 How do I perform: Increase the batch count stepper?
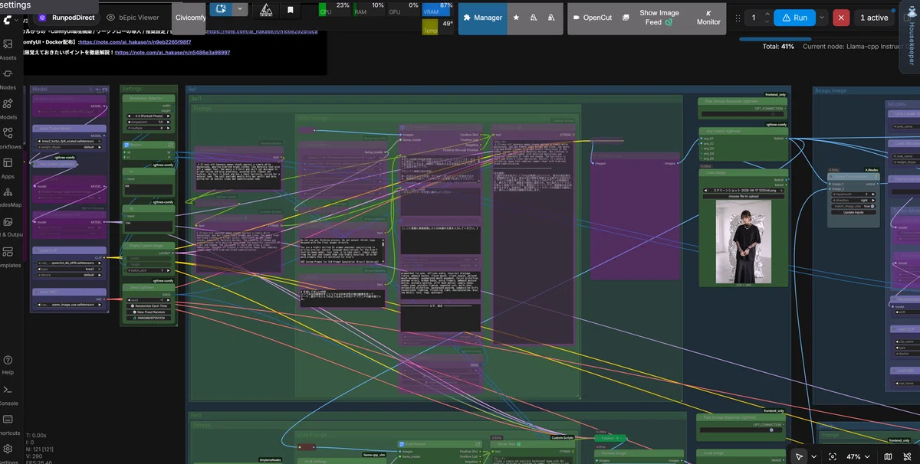coord(766,14)
